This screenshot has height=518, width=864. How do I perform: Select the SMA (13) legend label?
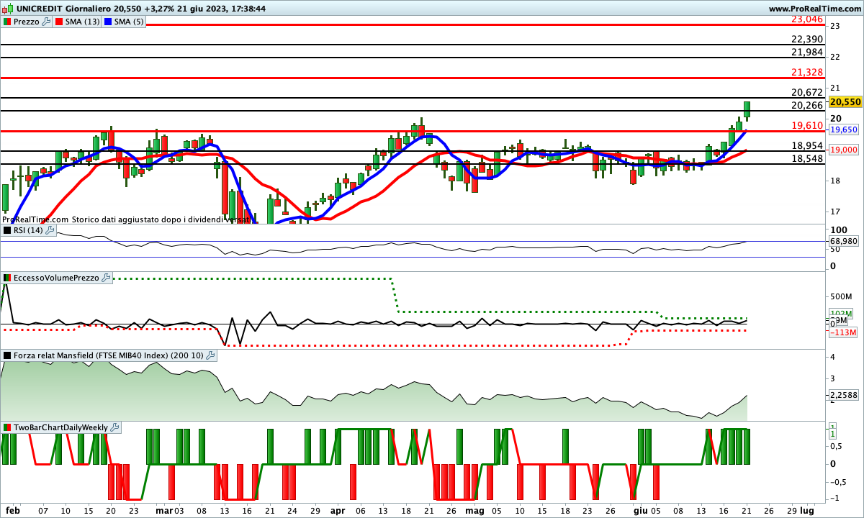coord(83,22)
